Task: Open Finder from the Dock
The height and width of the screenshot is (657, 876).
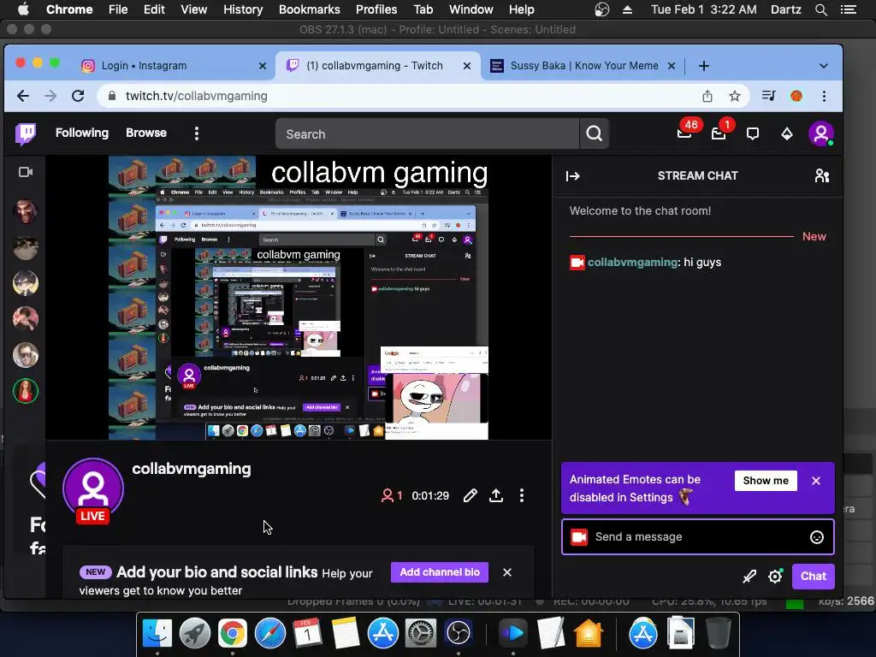Action: 157,633
